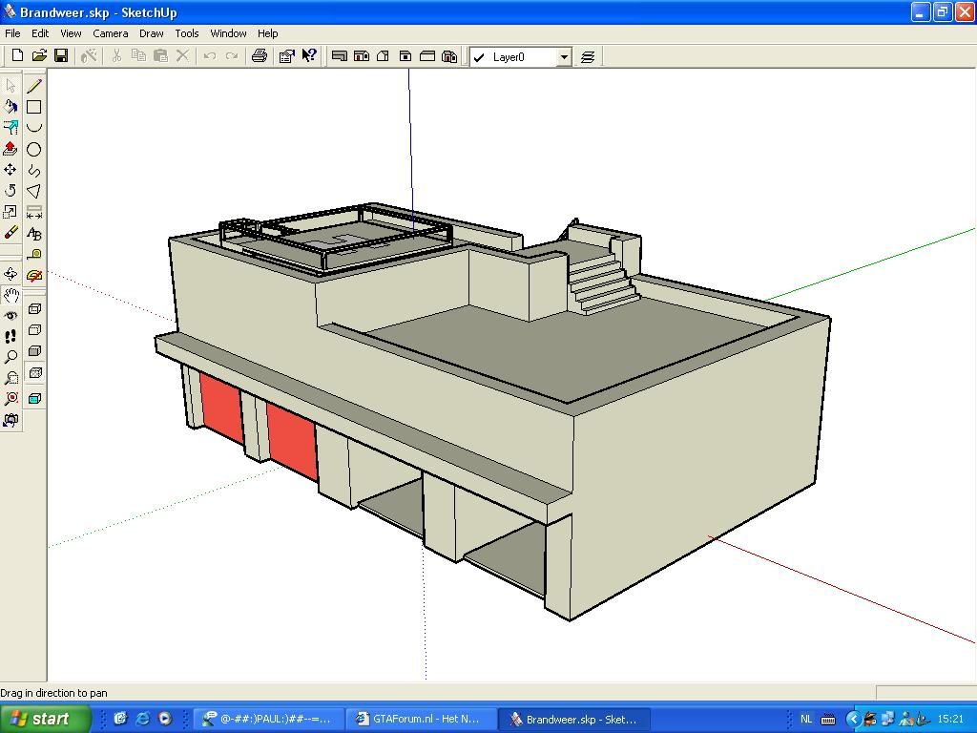Choose the Tape Measure tool
The height and width of the screenshot is (733, 977).
[34, 254]
